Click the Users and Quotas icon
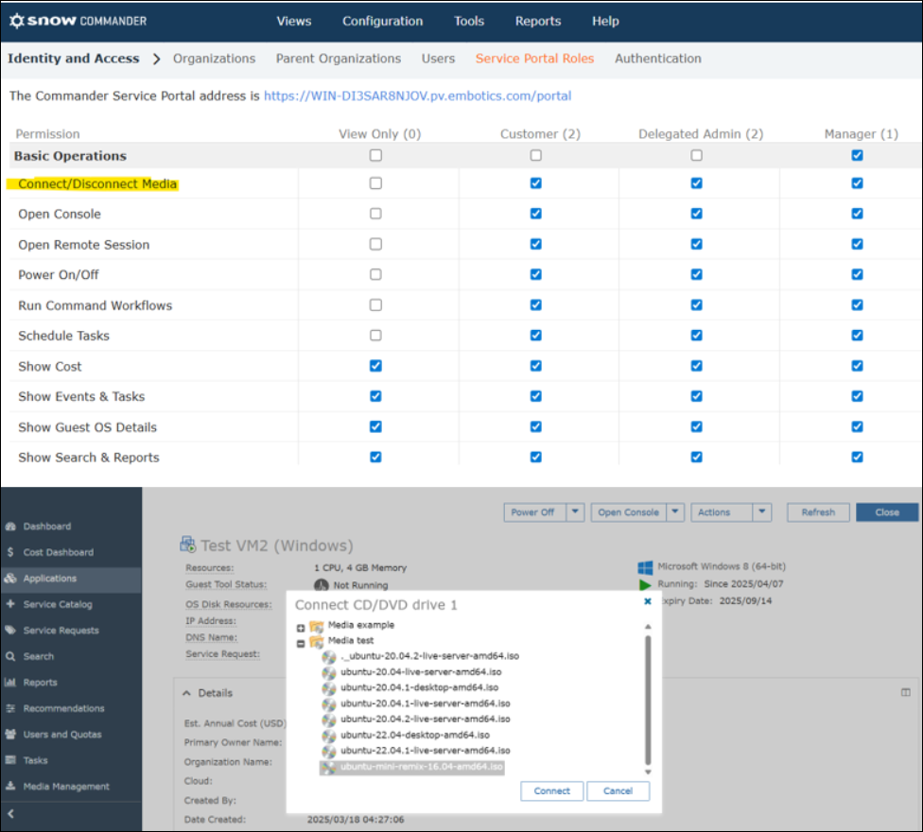Screen dimensions: 923x832 [10, 735]
